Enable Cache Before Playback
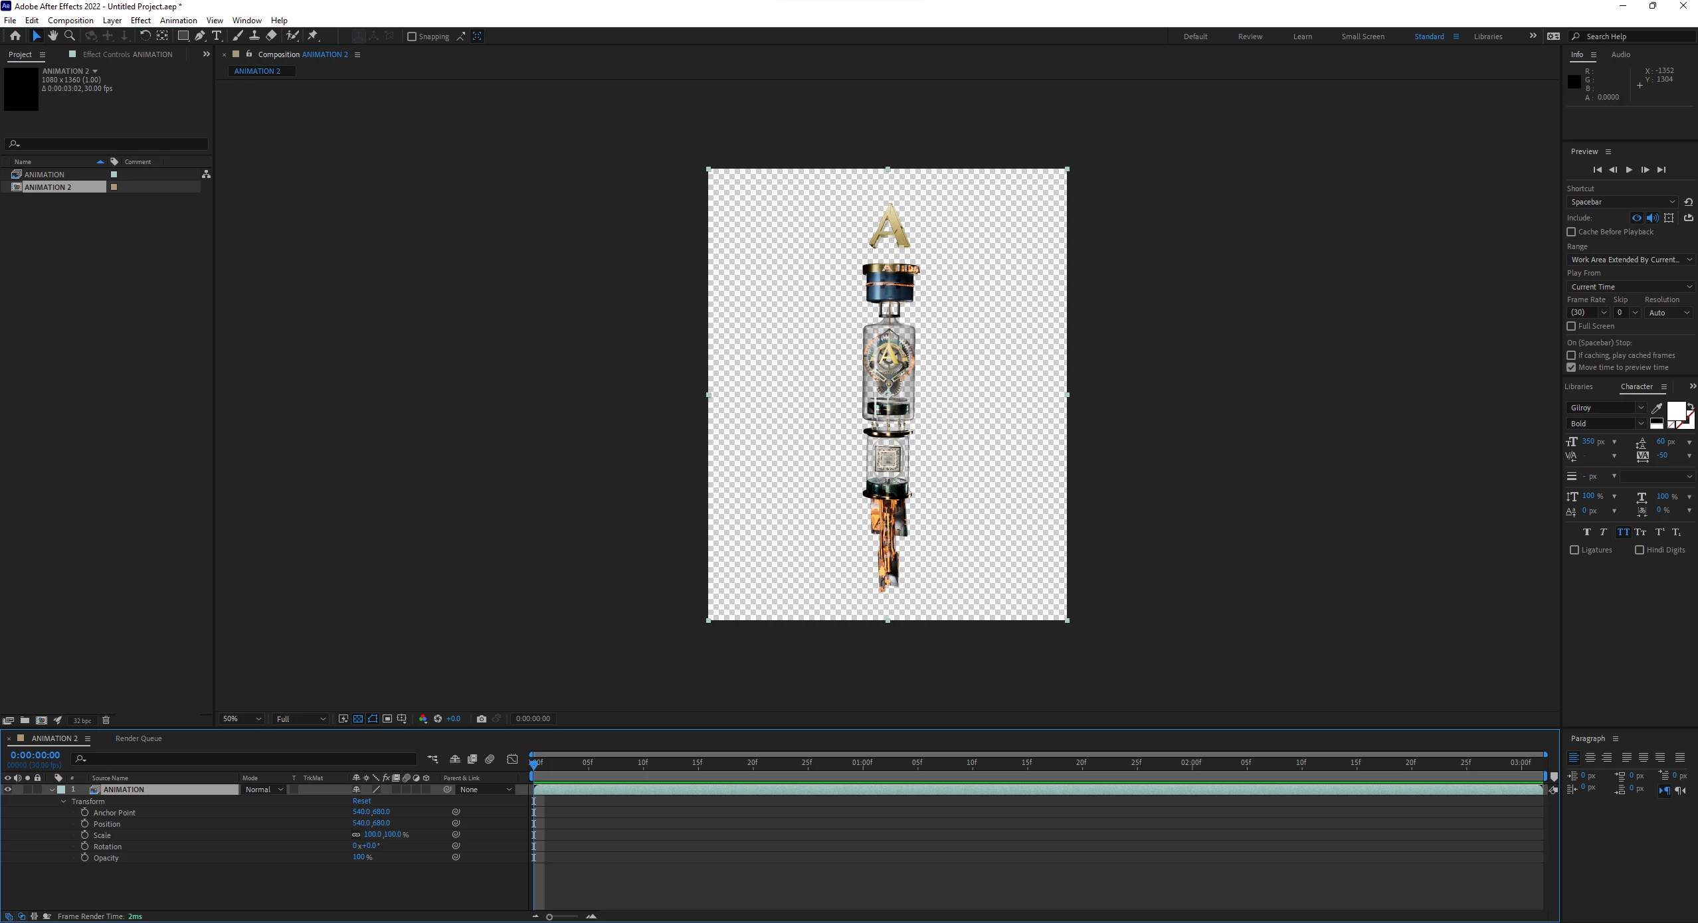 tap(1571, 232)
